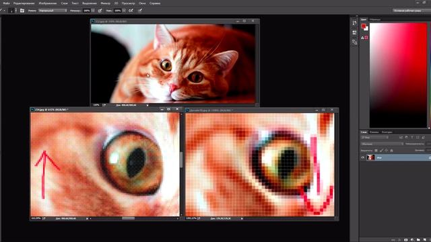Enable airbrush mode icon
This screenshot has width=431, height=242.
pos(131,11)
